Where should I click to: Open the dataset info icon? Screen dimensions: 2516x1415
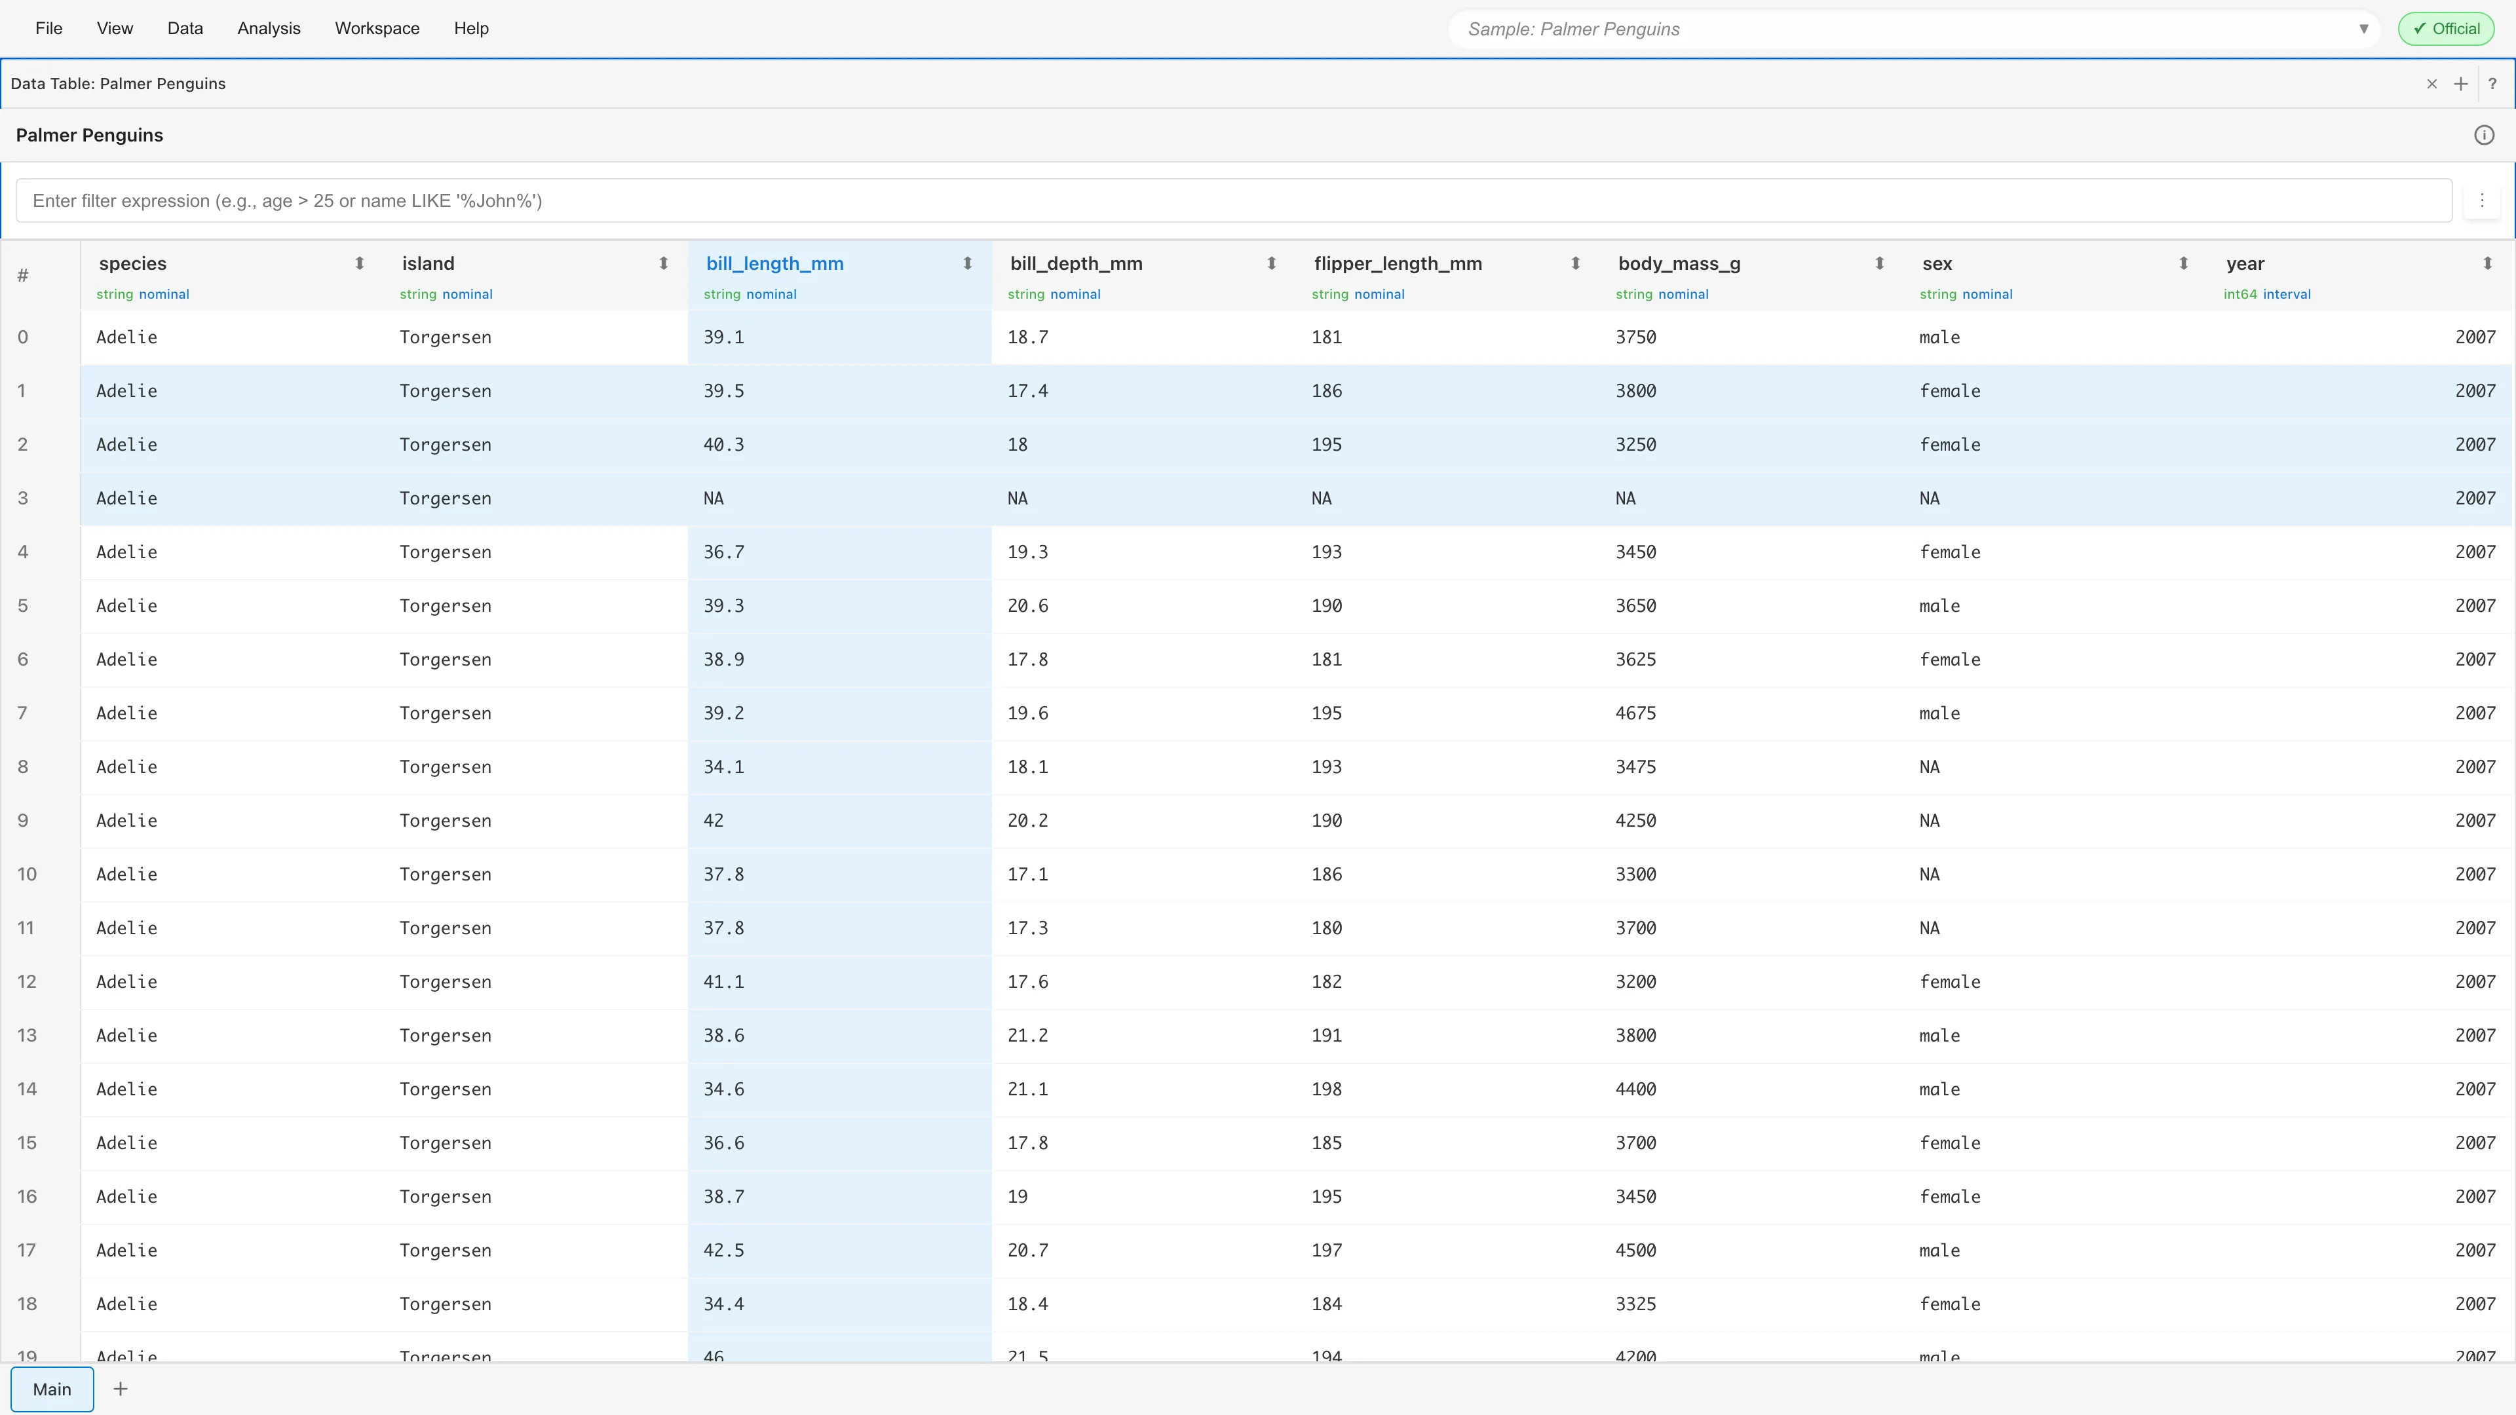click(x=2484, y=136)
